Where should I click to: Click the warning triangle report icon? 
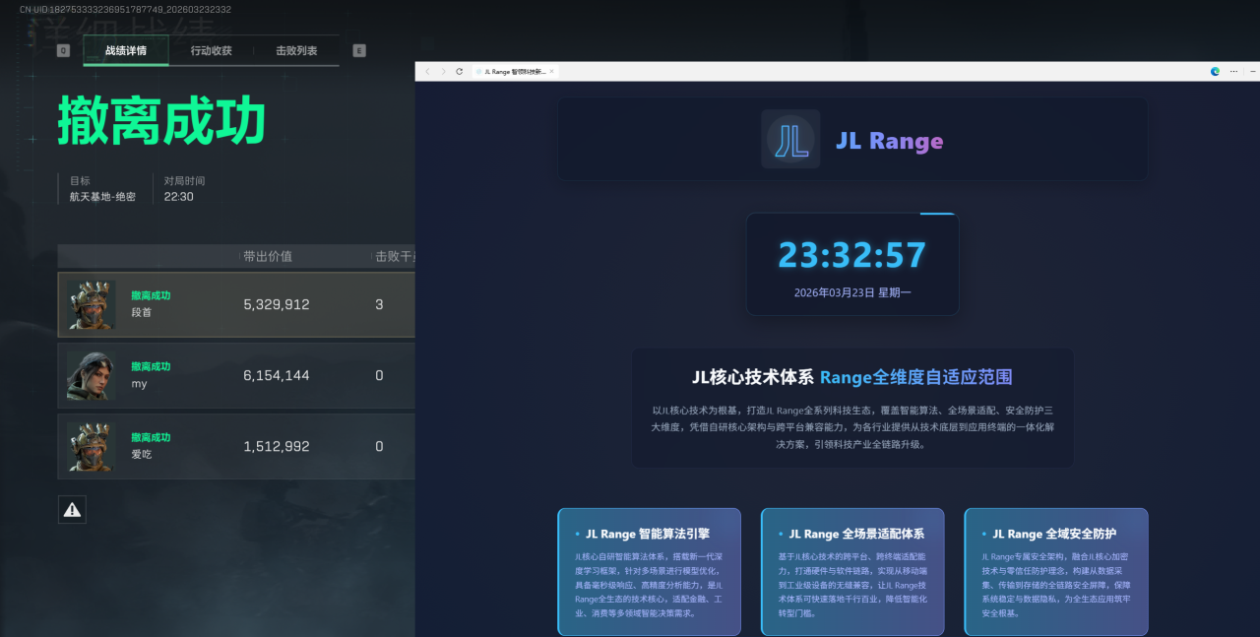pos(72,509)
